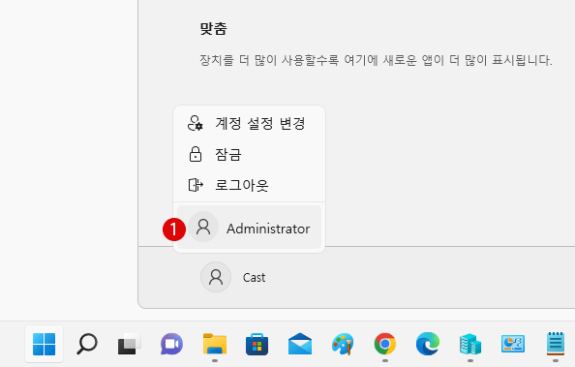Open Task View on the taskbar

[129, 344]
